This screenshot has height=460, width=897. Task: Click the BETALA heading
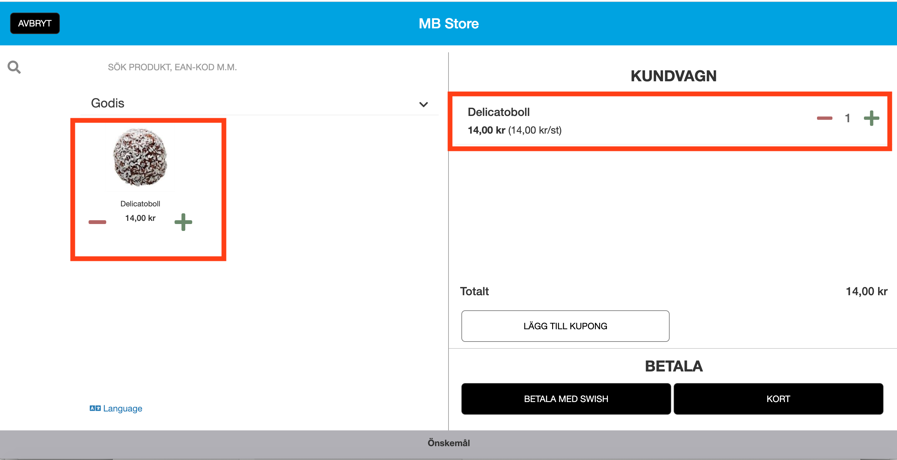click(673, 366)
